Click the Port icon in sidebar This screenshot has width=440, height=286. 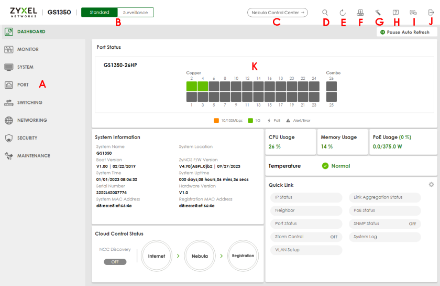9,84
